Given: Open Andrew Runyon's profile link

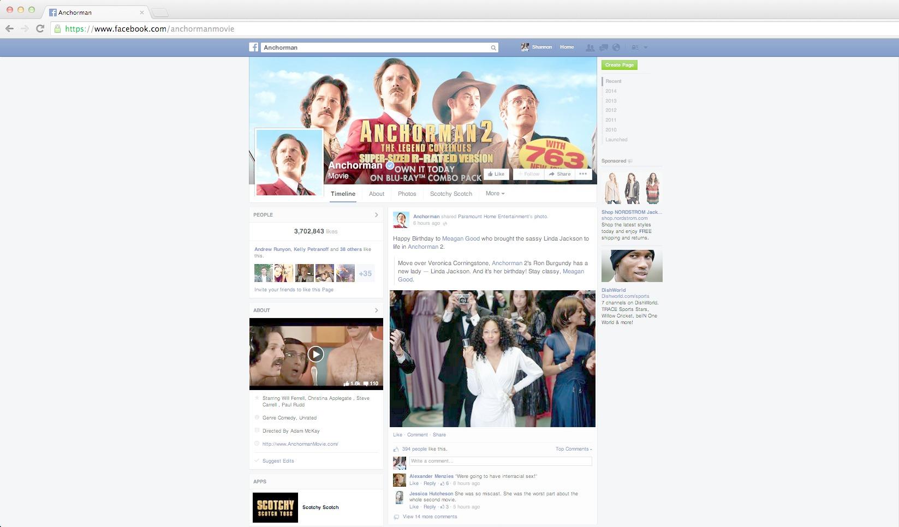Looking at the screenshot, I should tap(272, 249).
